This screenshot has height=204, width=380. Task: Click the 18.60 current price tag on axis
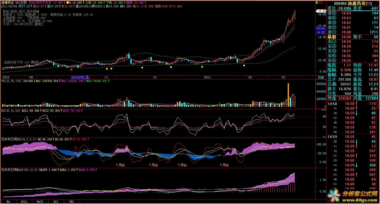321,11
